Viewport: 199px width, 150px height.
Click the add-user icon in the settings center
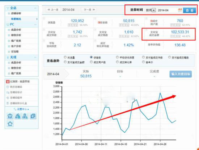pos(25,116)
